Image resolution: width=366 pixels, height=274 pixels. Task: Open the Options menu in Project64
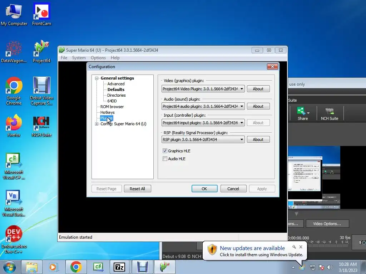98,58
